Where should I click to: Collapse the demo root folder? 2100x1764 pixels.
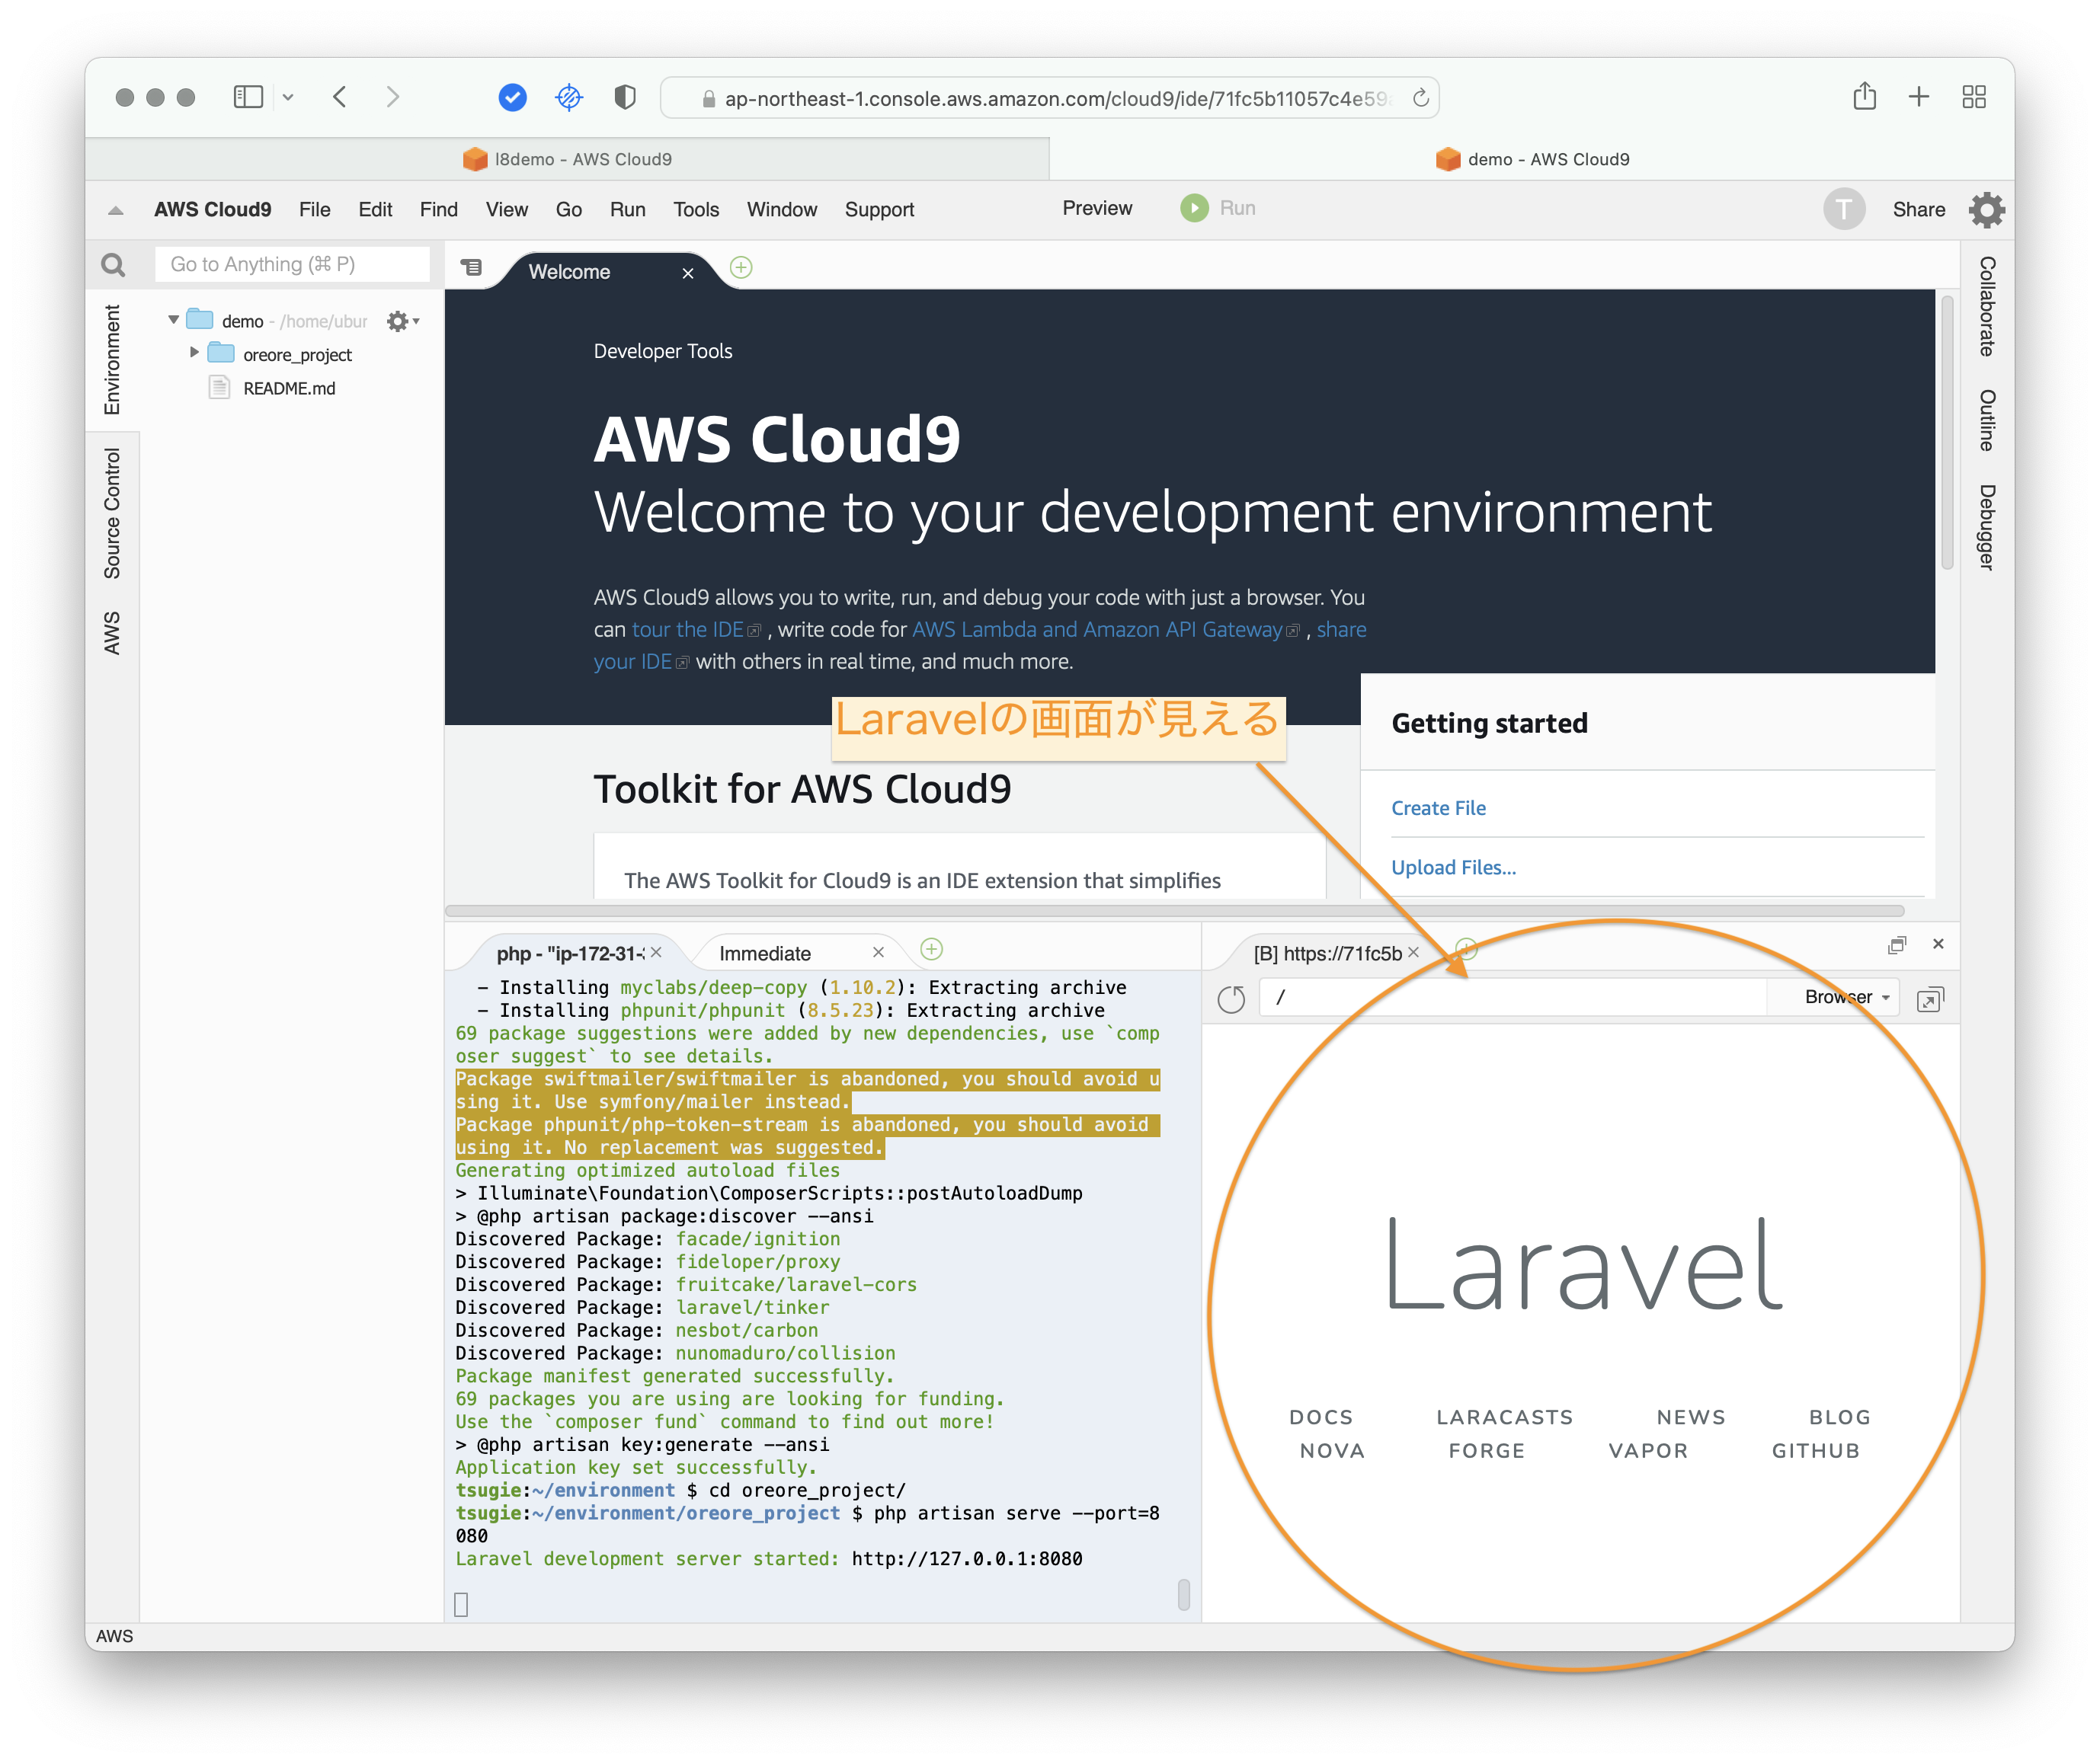click(x=174, y=320)
